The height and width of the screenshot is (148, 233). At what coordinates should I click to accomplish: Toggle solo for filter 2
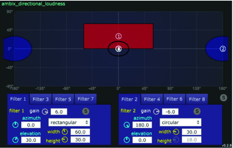[x=197, y=111]
